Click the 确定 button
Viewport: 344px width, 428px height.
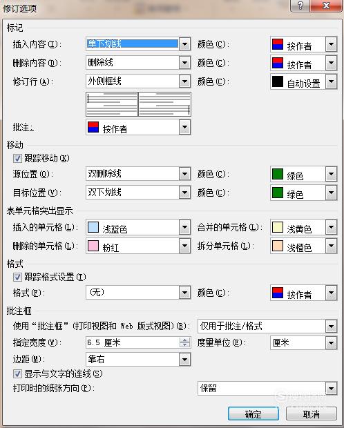click(254, 414)
